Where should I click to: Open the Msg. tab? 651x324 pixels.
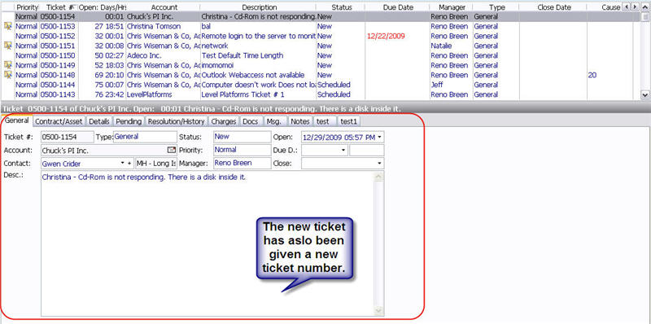click(274, 121)
